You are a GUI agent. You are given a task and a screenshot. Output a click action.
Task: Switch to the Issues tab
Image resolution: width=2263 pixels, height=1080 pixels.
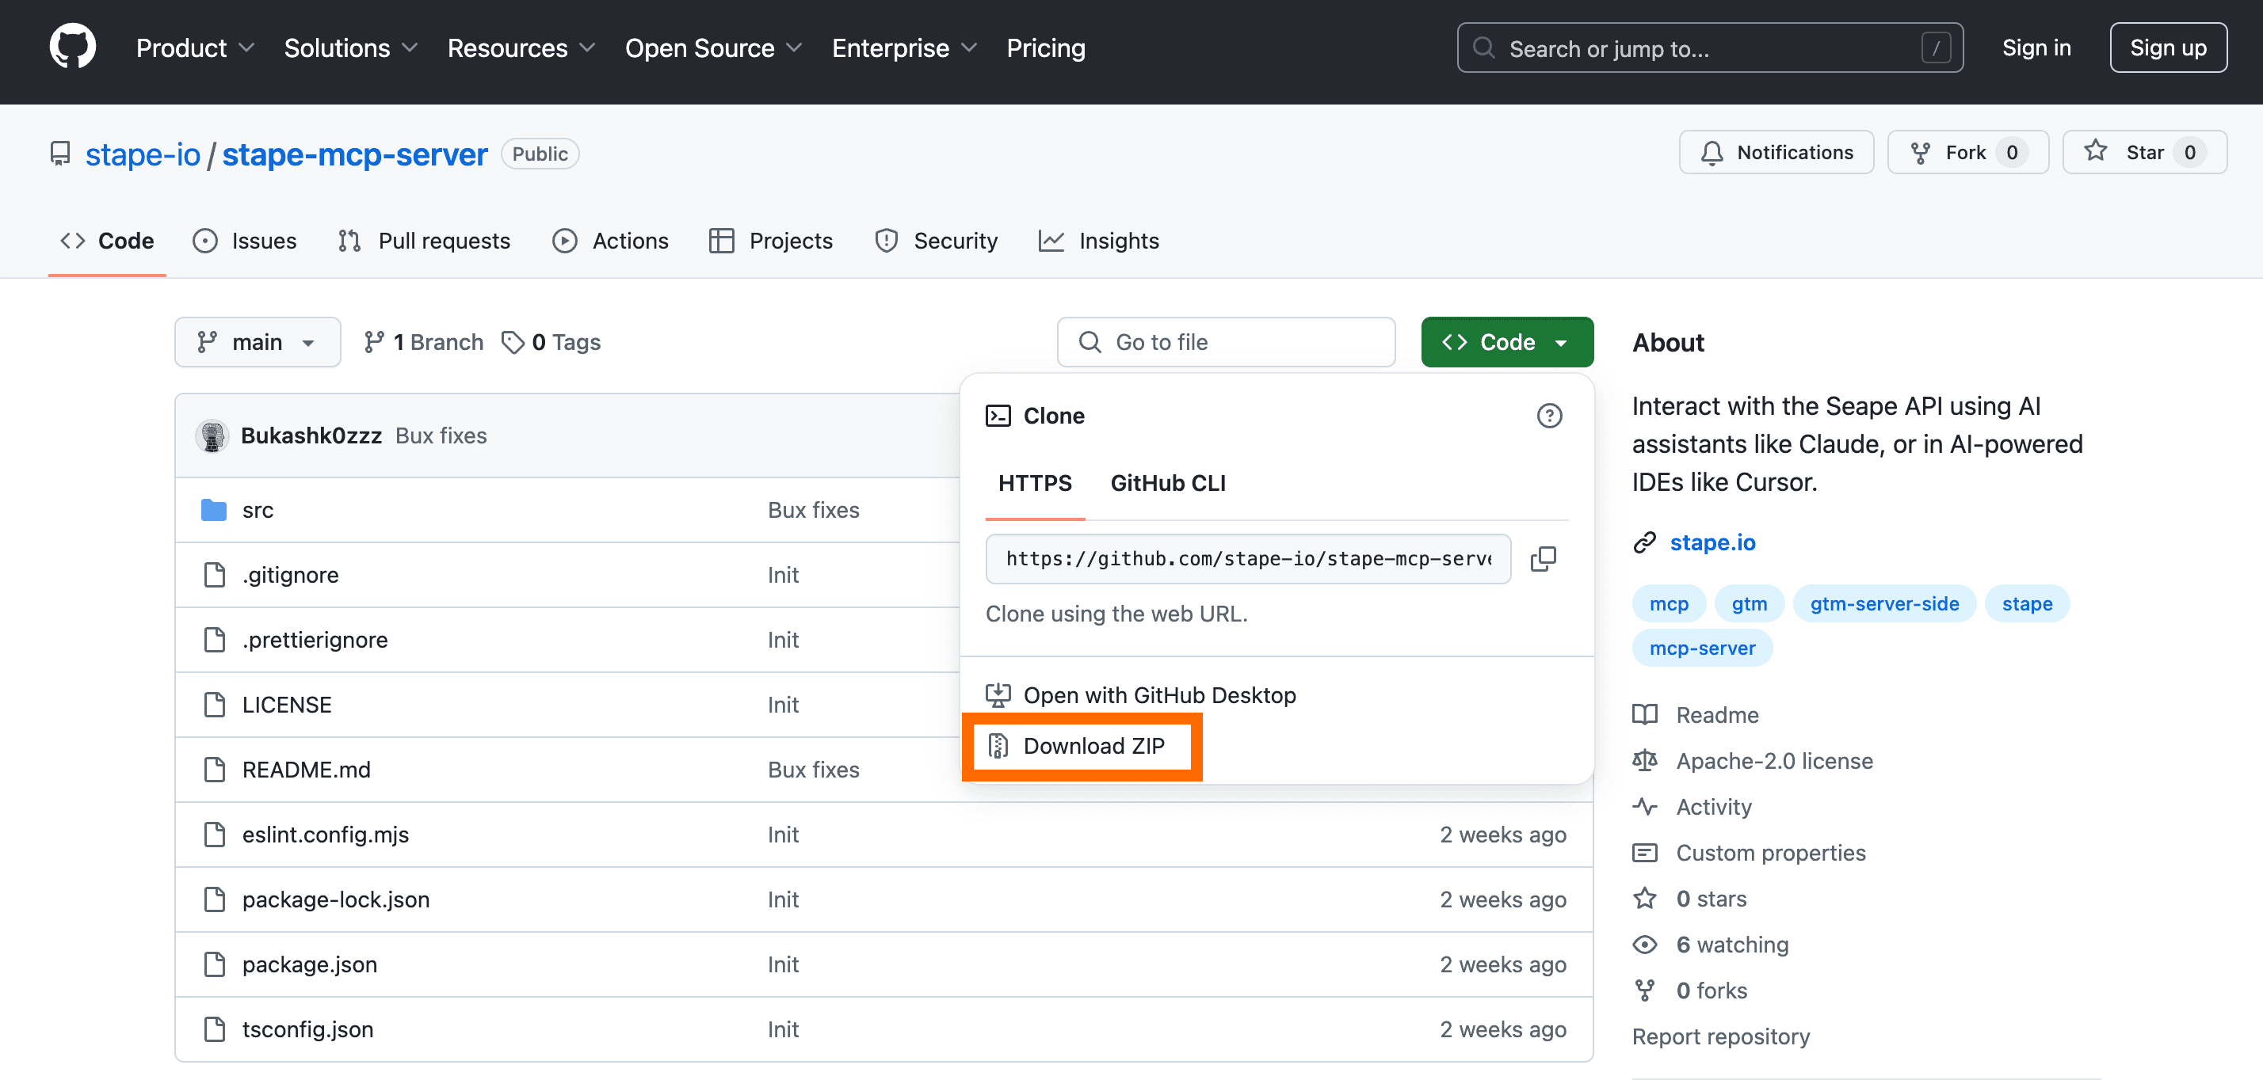pyautogui.click(x=245, y=241)
